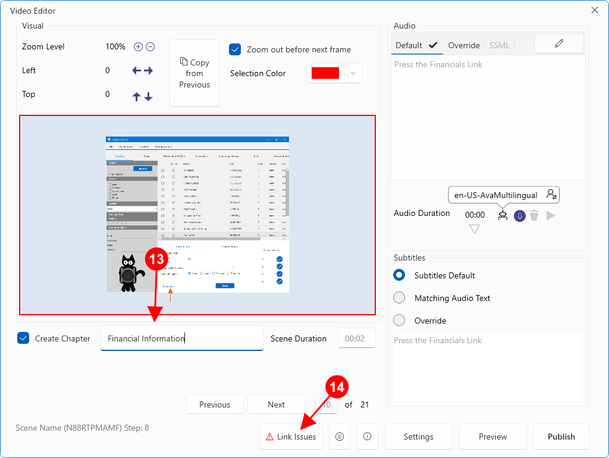This screenshot has width=609, height=458.
Task: Open the list menu icon beside Link Issues
Action: click(340, 437)
